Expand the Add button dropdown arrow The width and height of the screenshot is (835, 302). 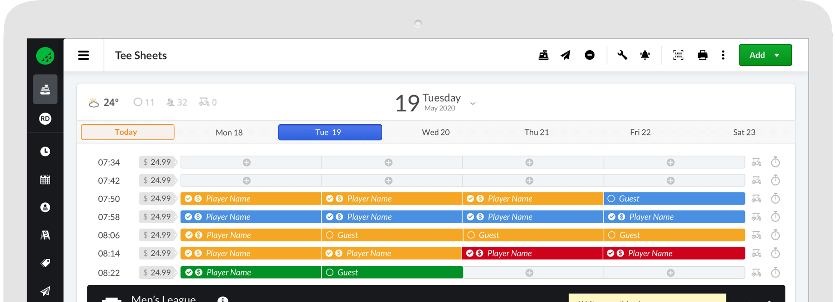(777, 55)
